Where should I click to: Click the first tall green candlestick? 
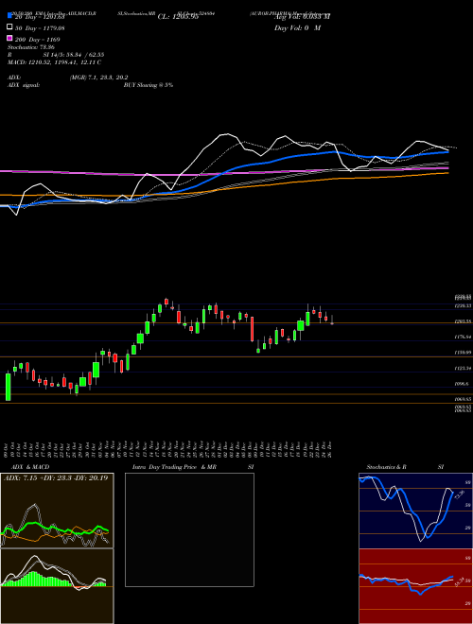pyautogui.click(x=8, y=387)
